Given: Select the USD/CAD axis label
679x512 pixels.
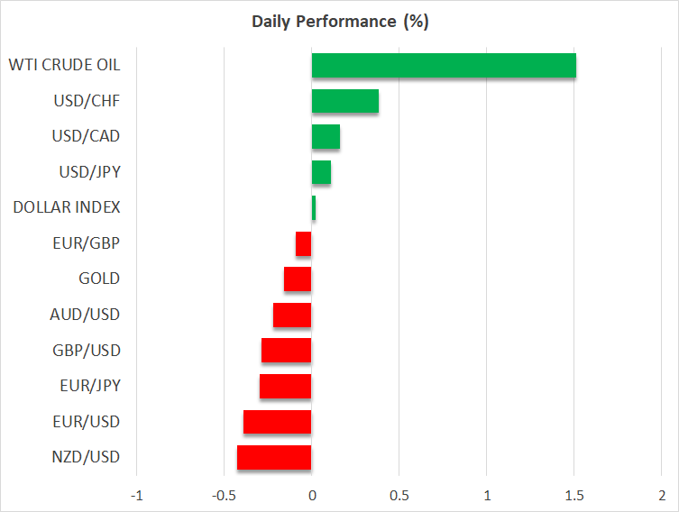Looking at the screenshot, I should pyautogui.click(x=87, y=136).
